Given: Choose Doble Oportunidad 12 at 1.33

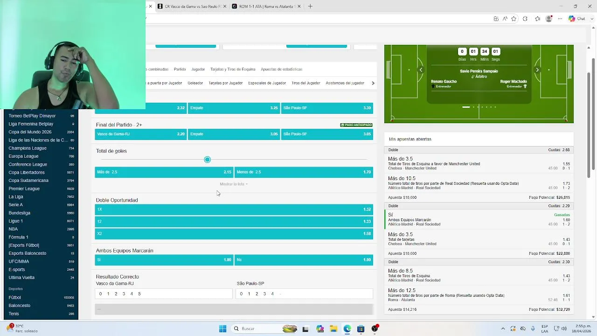Looking at the screenshot, I should [234, 222].
